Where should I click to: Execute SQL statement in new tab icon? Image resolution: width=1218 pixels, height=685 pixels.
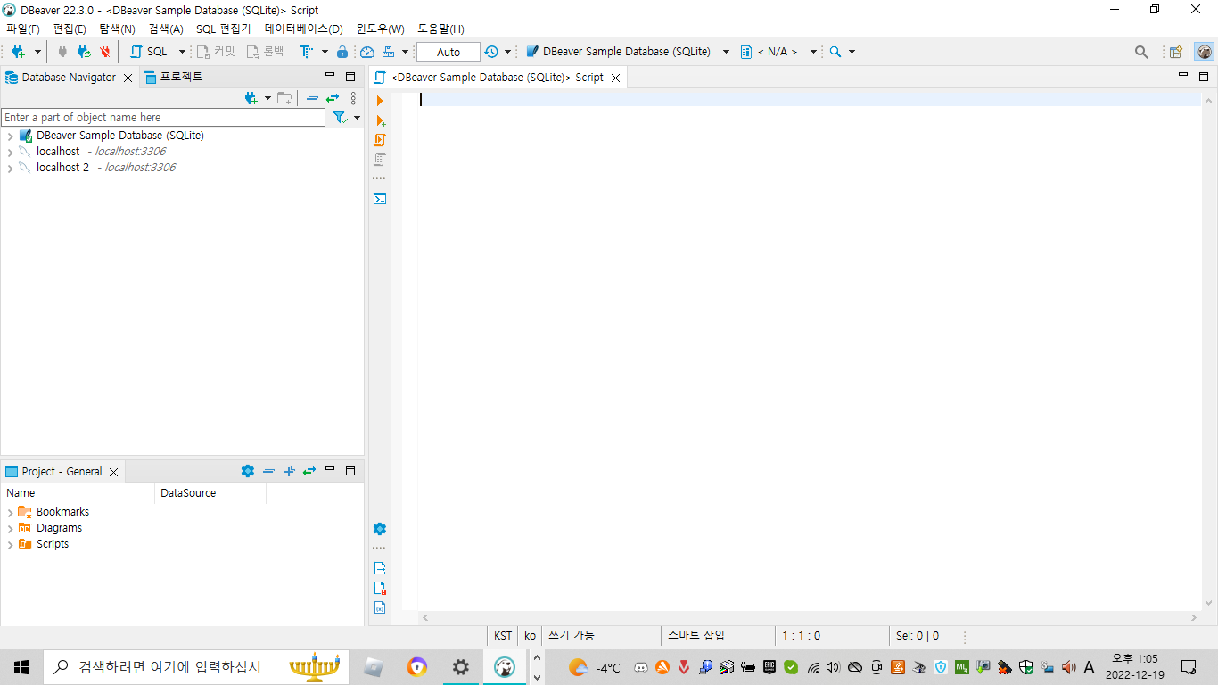click(x=381, y=120)
